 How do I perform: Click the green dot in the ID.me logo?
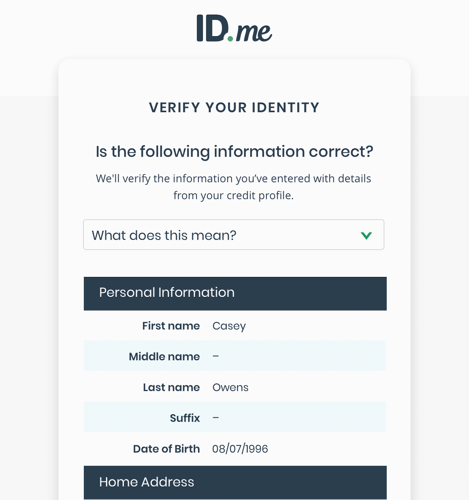click(230, 37)
